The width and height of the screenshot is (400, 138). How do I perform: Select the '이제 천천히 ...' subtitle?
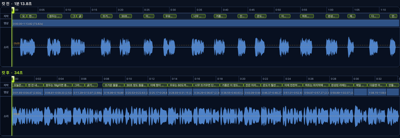pyautogui.click(x=292, y=85)
